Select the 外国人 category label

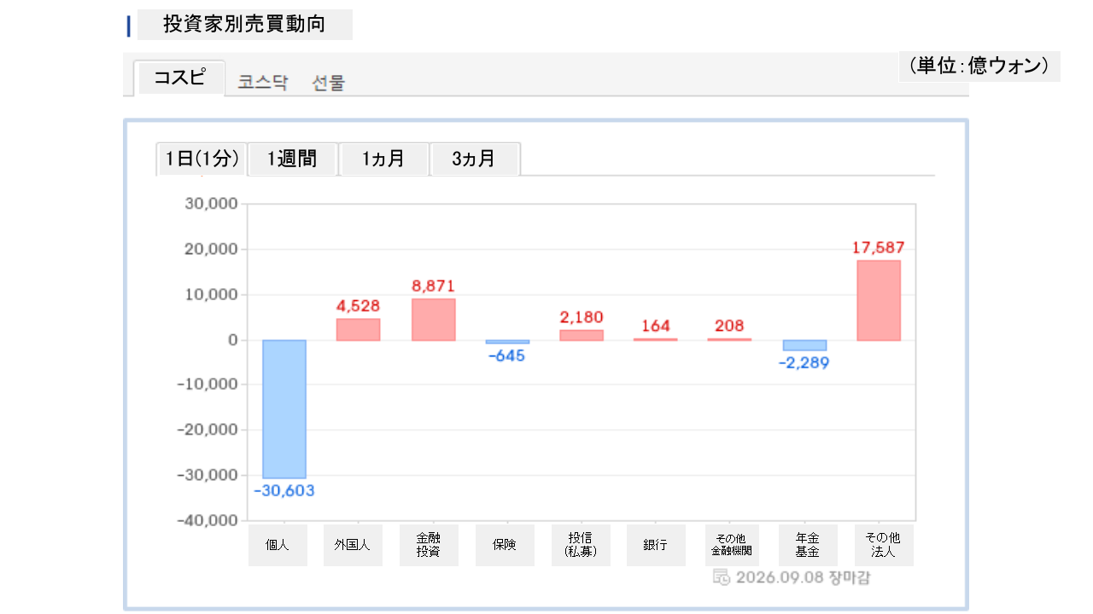coord(353,546)
